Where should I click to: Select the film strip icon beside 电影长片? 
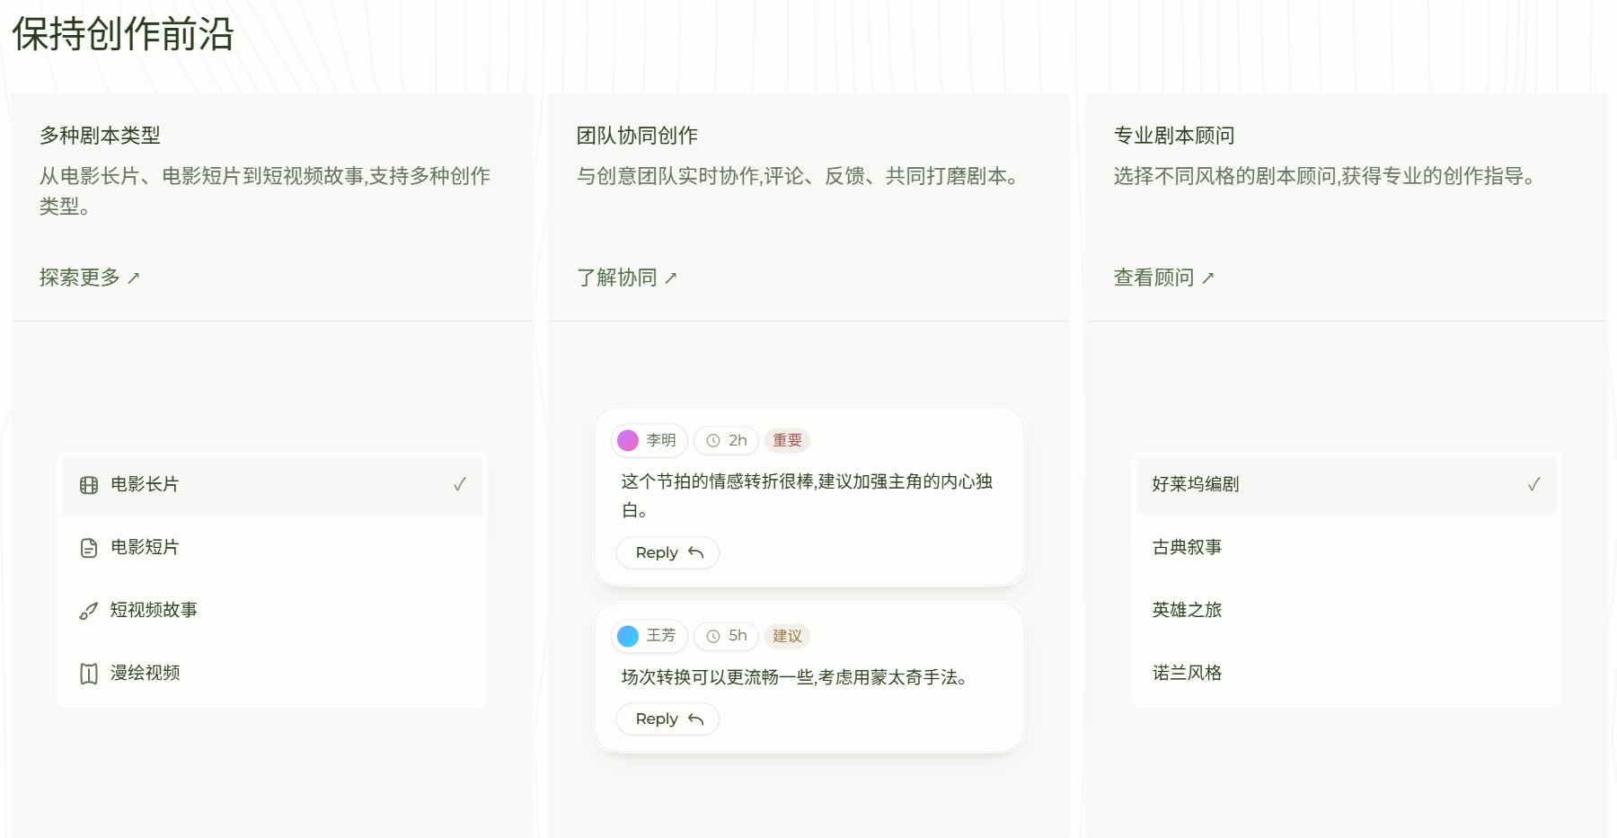pyautogui.click(x=88, y=484)
